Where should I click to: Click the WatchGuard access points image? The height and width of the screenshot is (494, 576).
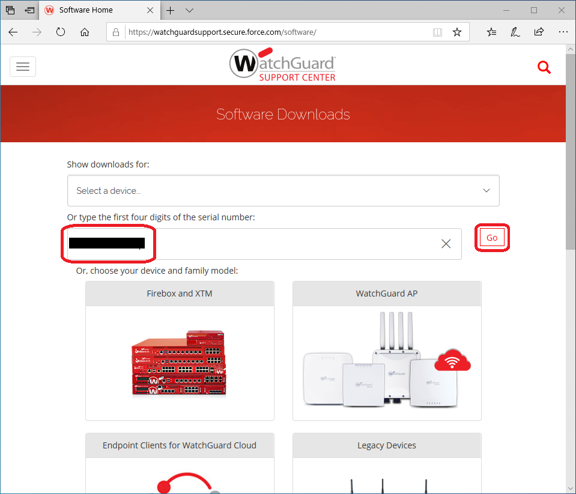(387, 360)
